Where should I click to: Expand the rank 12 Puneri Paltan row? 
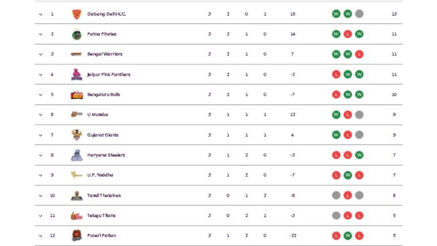pyautogui.click(x=41, y=236)
